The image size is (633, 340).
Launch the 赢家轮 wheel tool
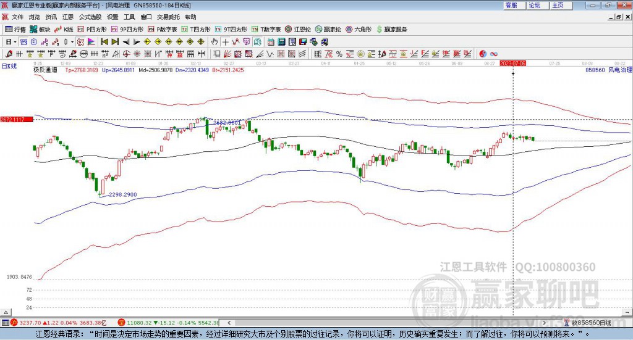tap(328, 30)
